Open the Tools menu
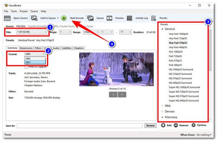Image resolution: width=217 pixels, height=141 pixels. pyautogui.click(x=14, y=11)
